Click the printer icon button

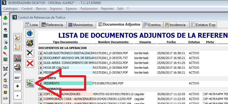point(17,67)
